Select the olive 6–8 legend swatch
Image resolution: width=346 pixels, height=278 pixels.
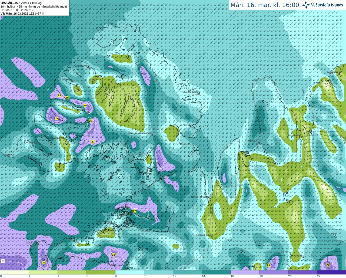point(101,272)
